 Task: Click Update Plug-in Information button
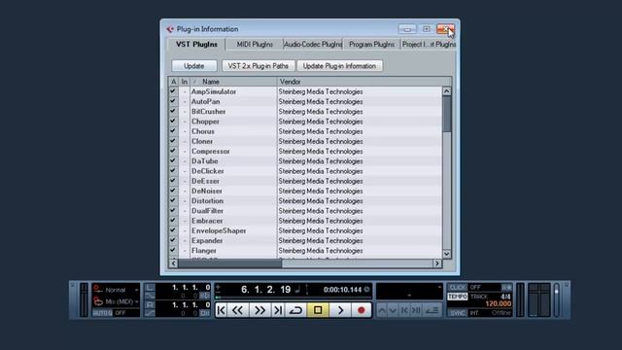tap(339, 66)
